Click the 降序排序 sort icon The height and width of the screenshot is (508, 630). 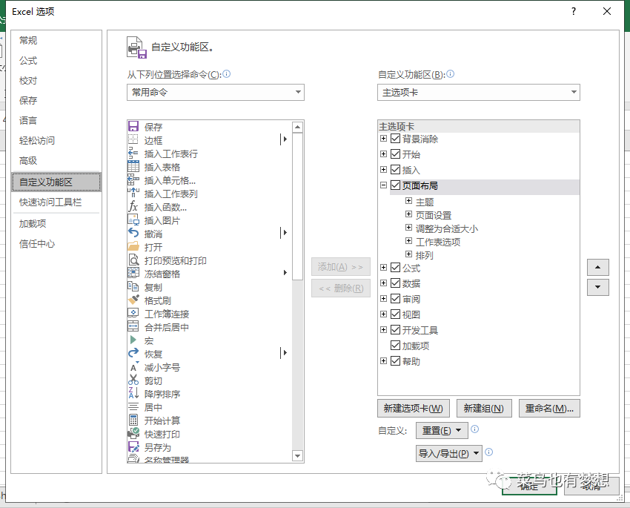coord(133,394)
